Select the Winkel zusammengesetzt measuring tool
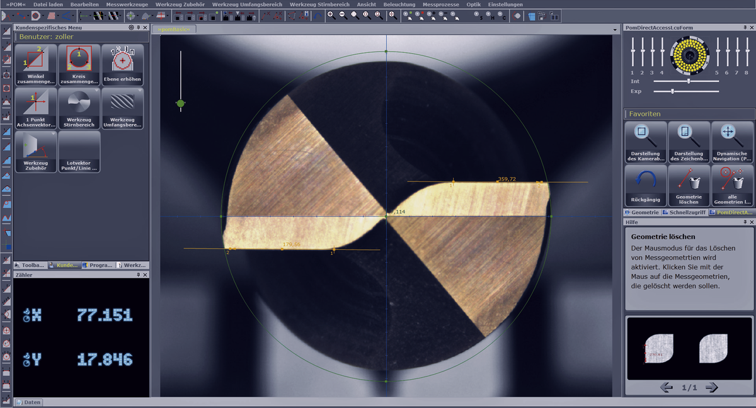Viewport: 756px width, 408px height. pyautogui.click(x=36, y=65)
